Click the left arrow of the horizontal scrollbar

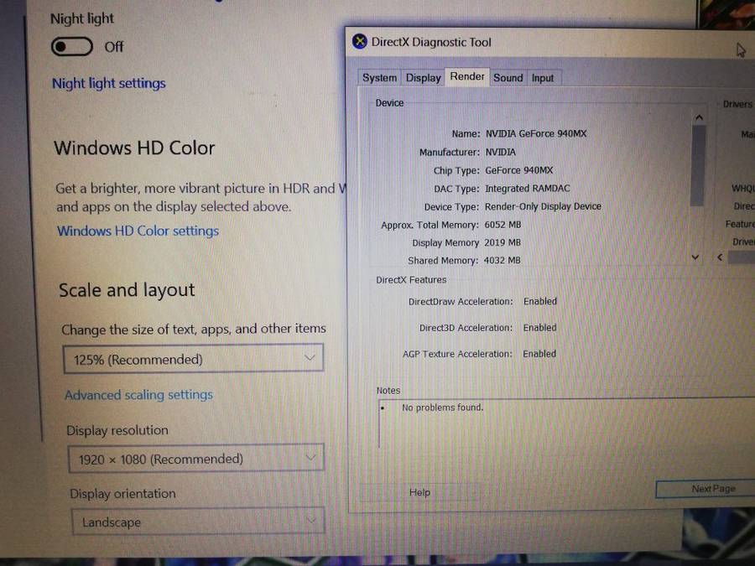719,257
